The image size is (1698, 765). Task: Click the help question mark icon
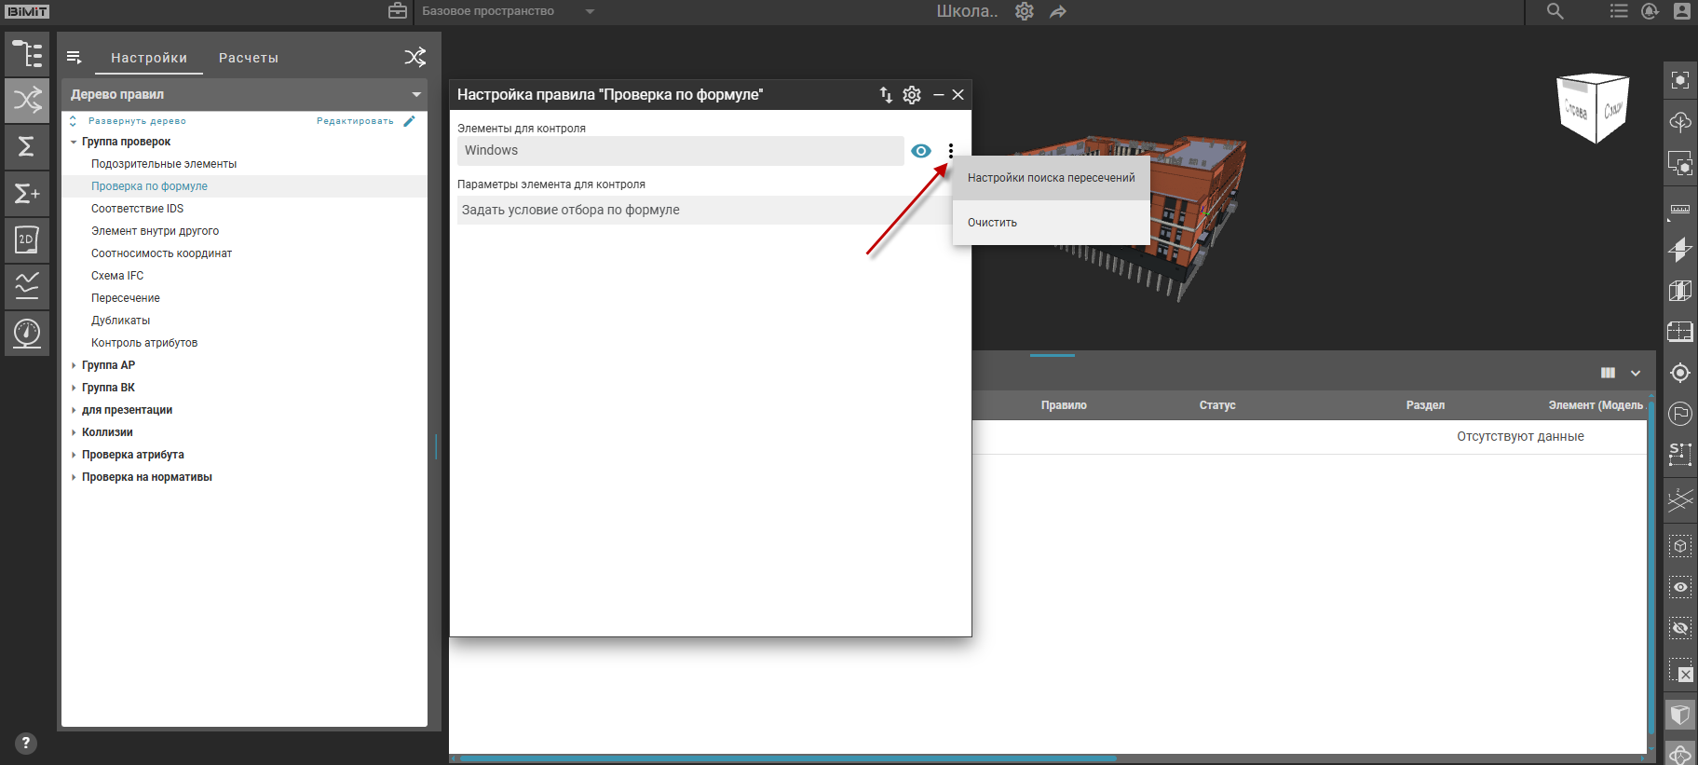[26, 743]
